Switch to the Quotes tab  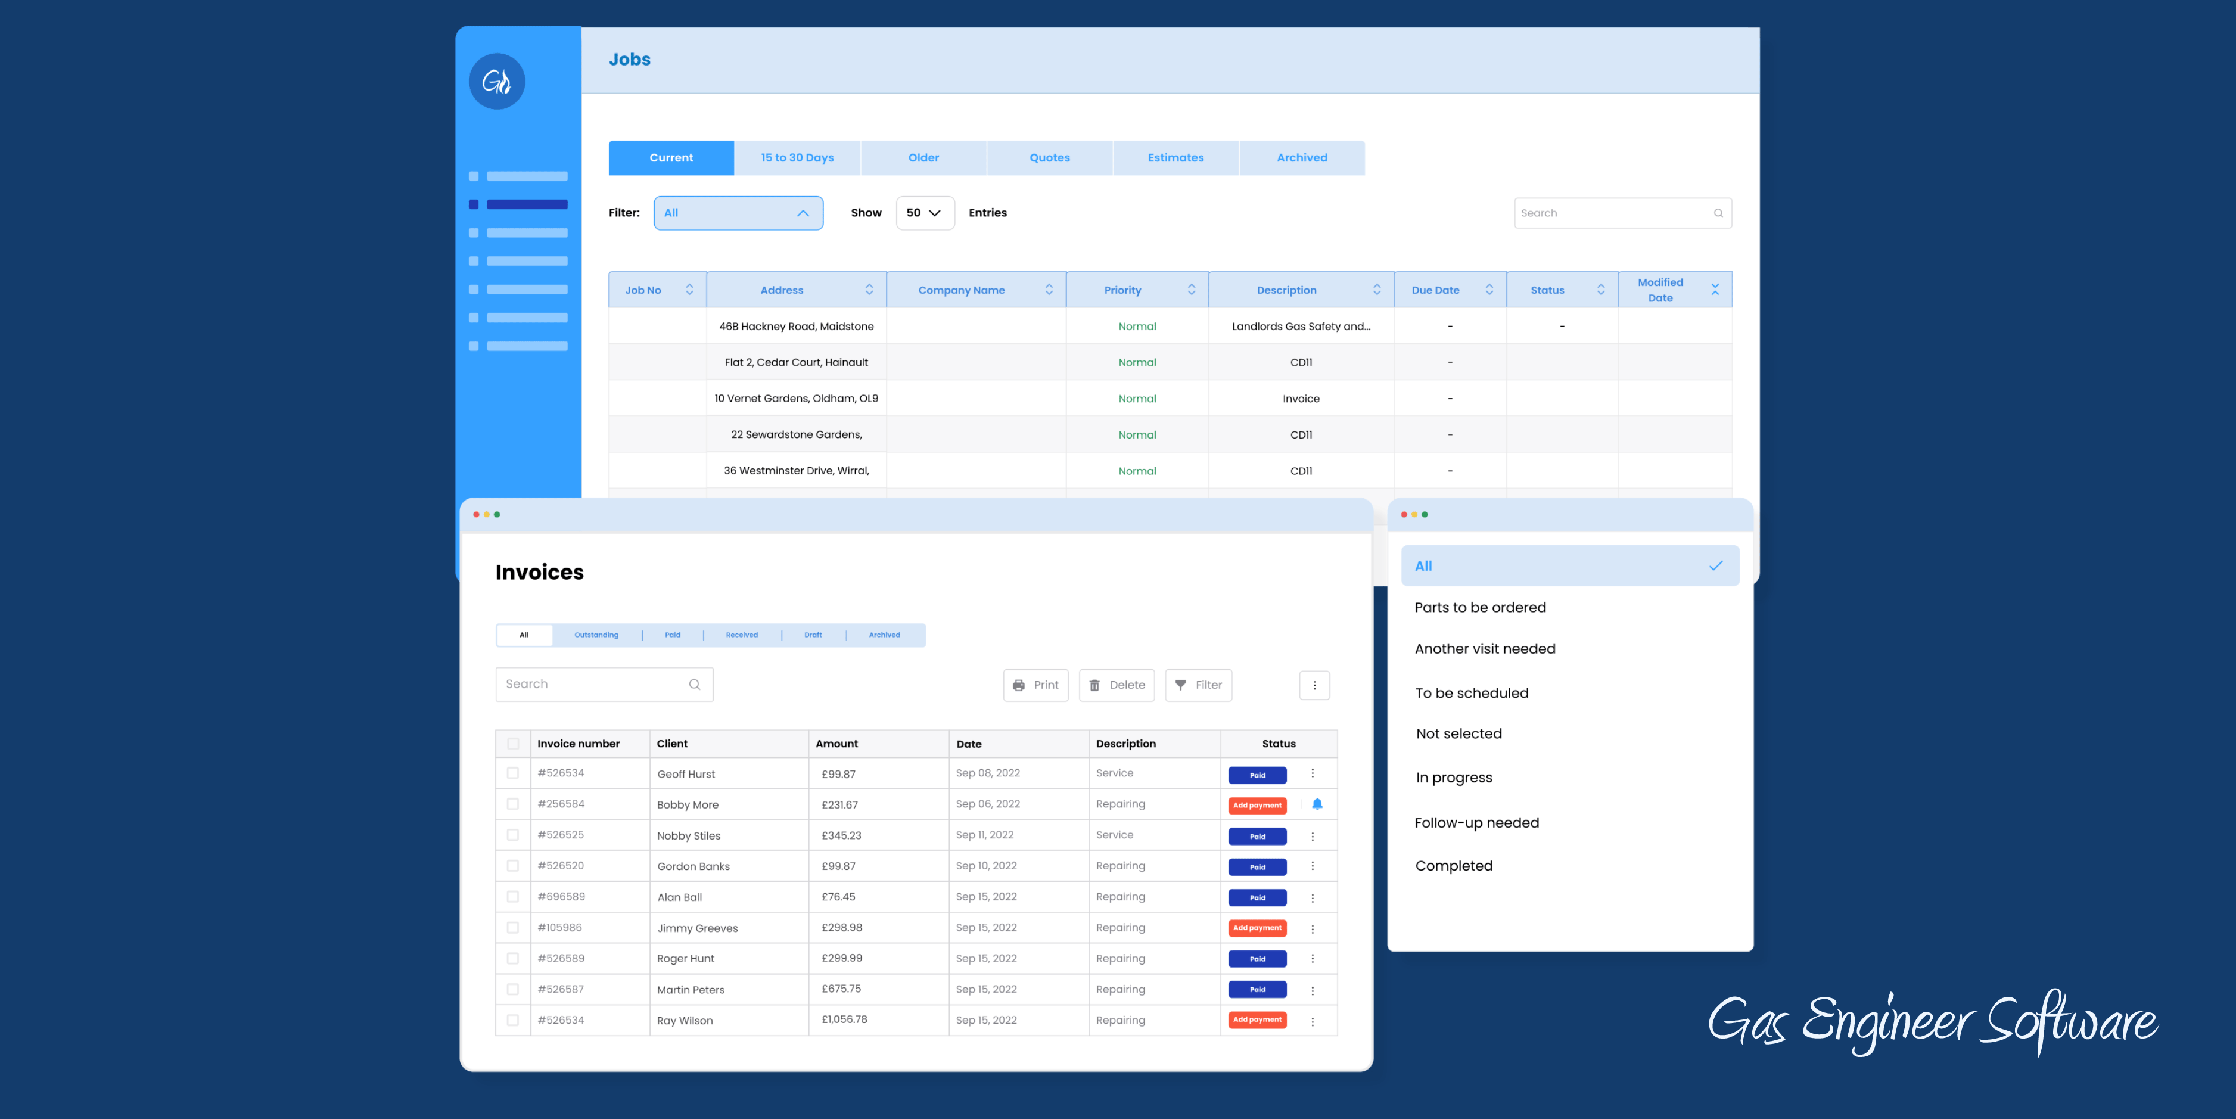point(1049,158)
